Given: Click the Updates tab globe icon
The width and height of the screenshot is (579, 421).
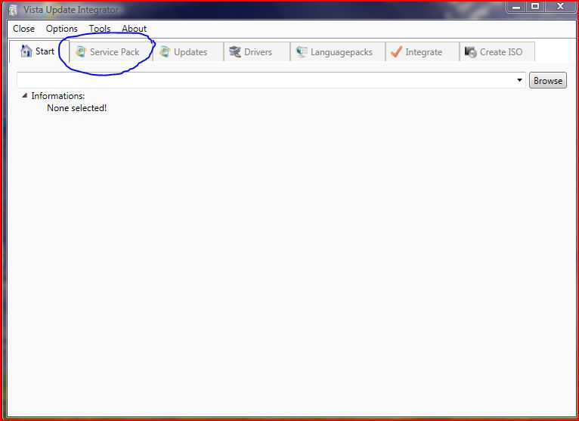Looking at the screenshot, I should [x=164, y=52].
